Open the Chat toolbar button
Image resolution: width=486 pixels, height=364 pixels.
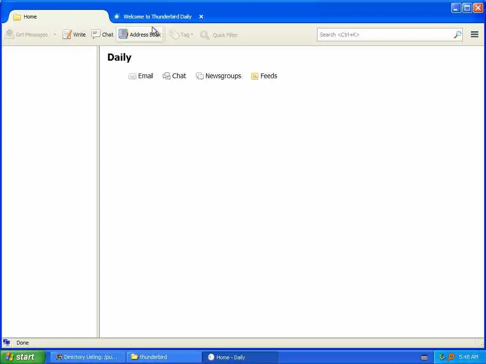coord(103,34)
